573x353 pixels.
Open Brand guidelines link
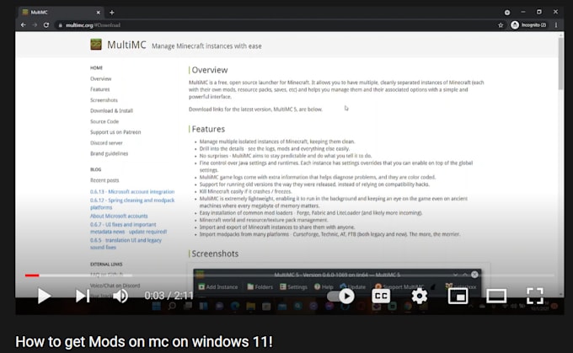(x=109, y=153)
